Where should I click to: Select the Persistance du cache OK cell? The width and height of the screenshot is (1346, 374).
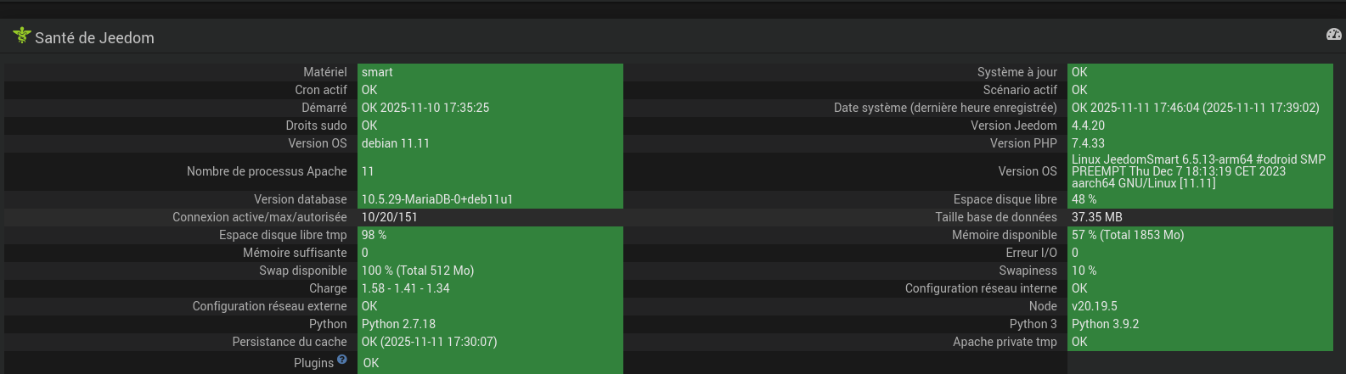point(429,342)
